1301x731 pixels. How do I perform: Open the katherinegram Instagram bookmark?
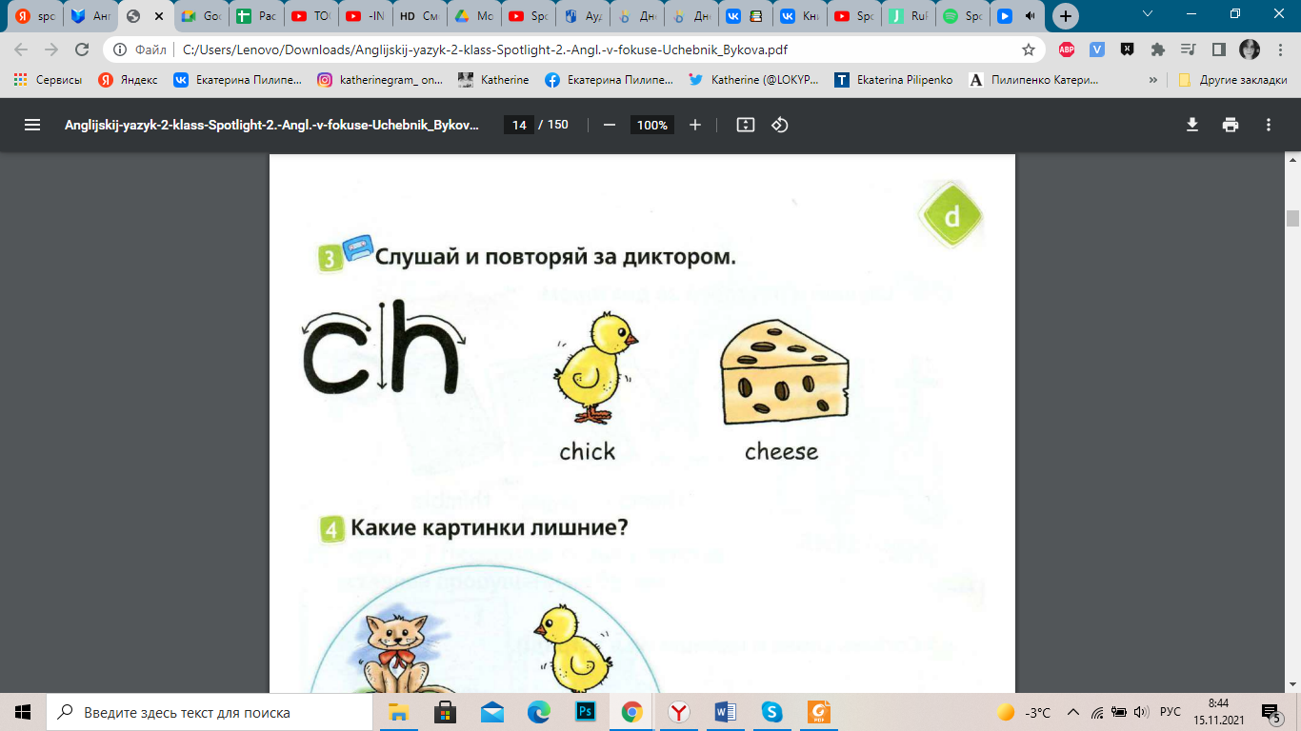[380, 80]
